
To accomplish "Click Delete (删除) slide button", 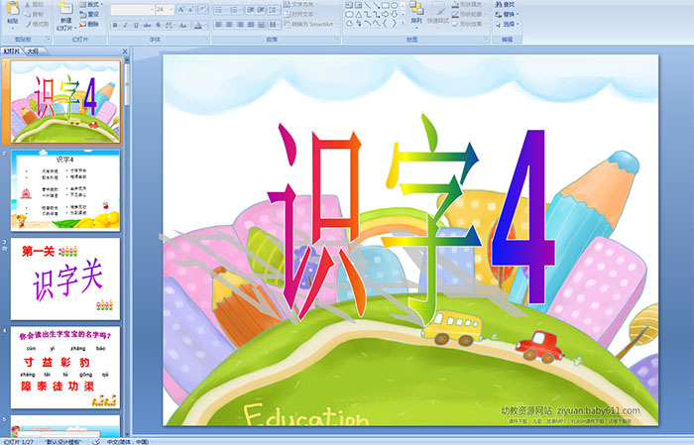I will pos(88,24).
